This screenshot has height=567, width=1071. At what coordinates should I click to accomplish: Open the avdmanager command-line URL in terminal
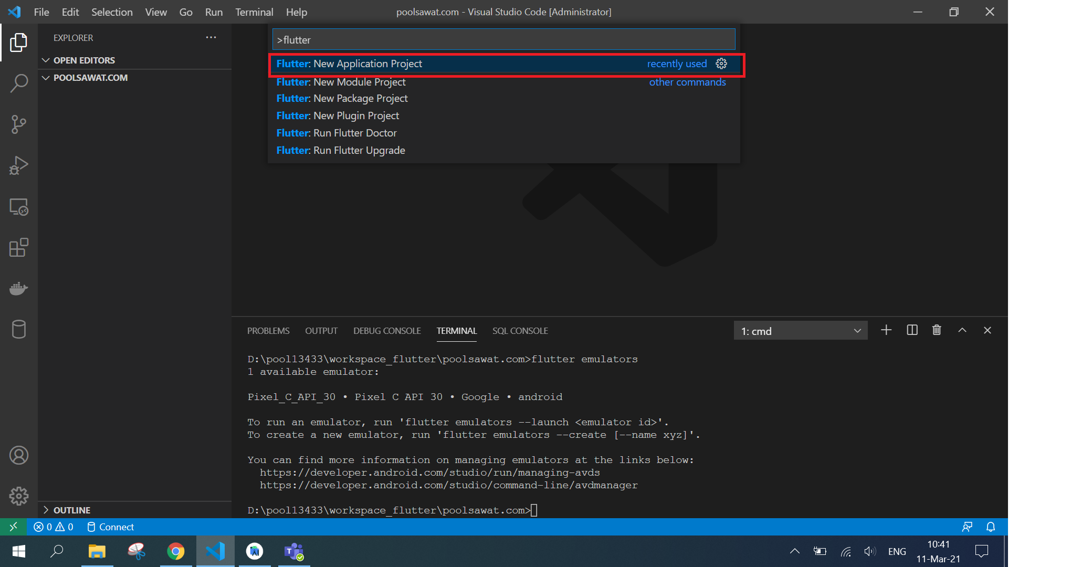tap(449, 485)
